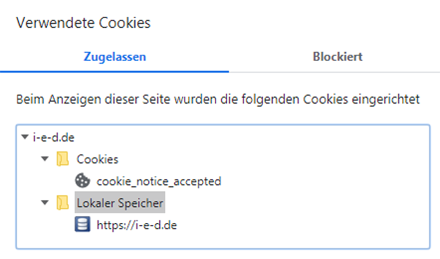Click the description text starting with Beim Anzeigen
Viewport: 440px width, 259px height.
(218, 100)
